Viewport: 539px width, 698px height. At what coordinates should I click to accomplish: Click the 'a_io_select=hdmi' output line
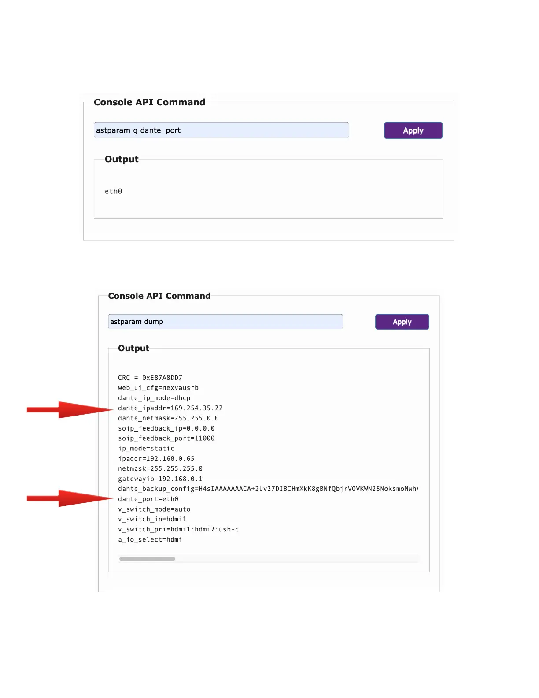click(x=150, y=540)
